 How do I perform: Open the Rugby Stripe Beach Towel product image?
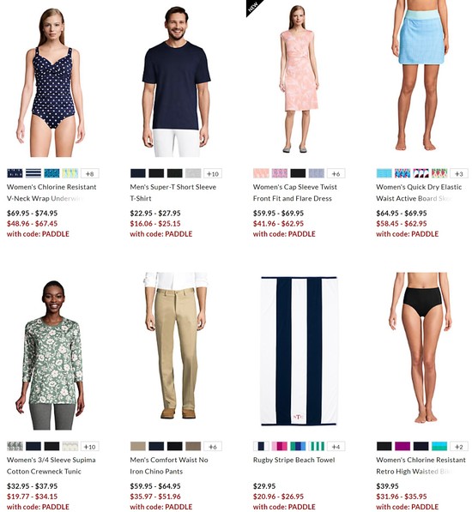click(299, 351)
